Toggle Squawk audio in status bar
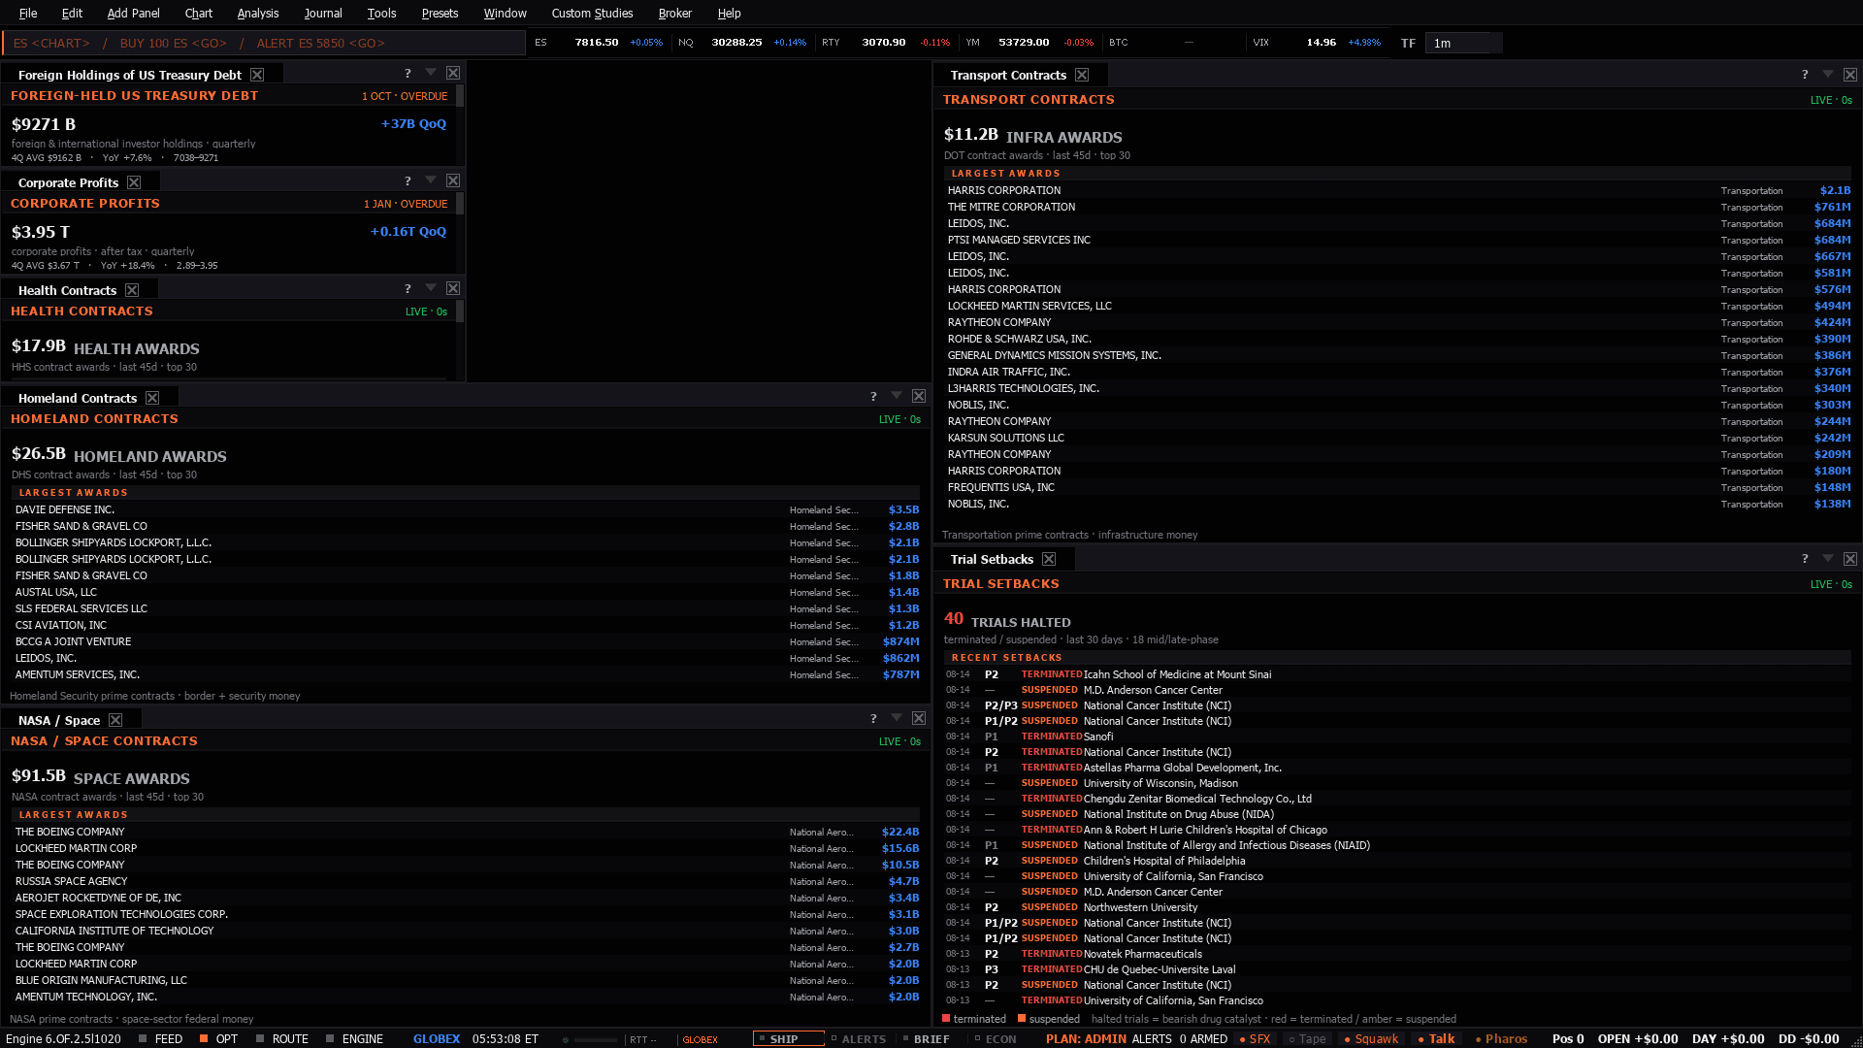 [x=1371, y=1038]
